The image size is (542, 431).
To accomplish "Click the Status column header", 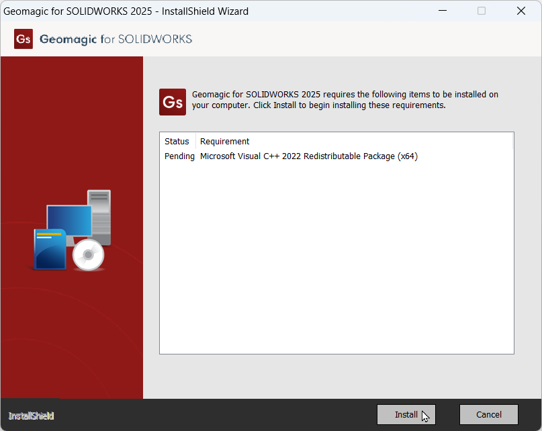I will (177, 141).
